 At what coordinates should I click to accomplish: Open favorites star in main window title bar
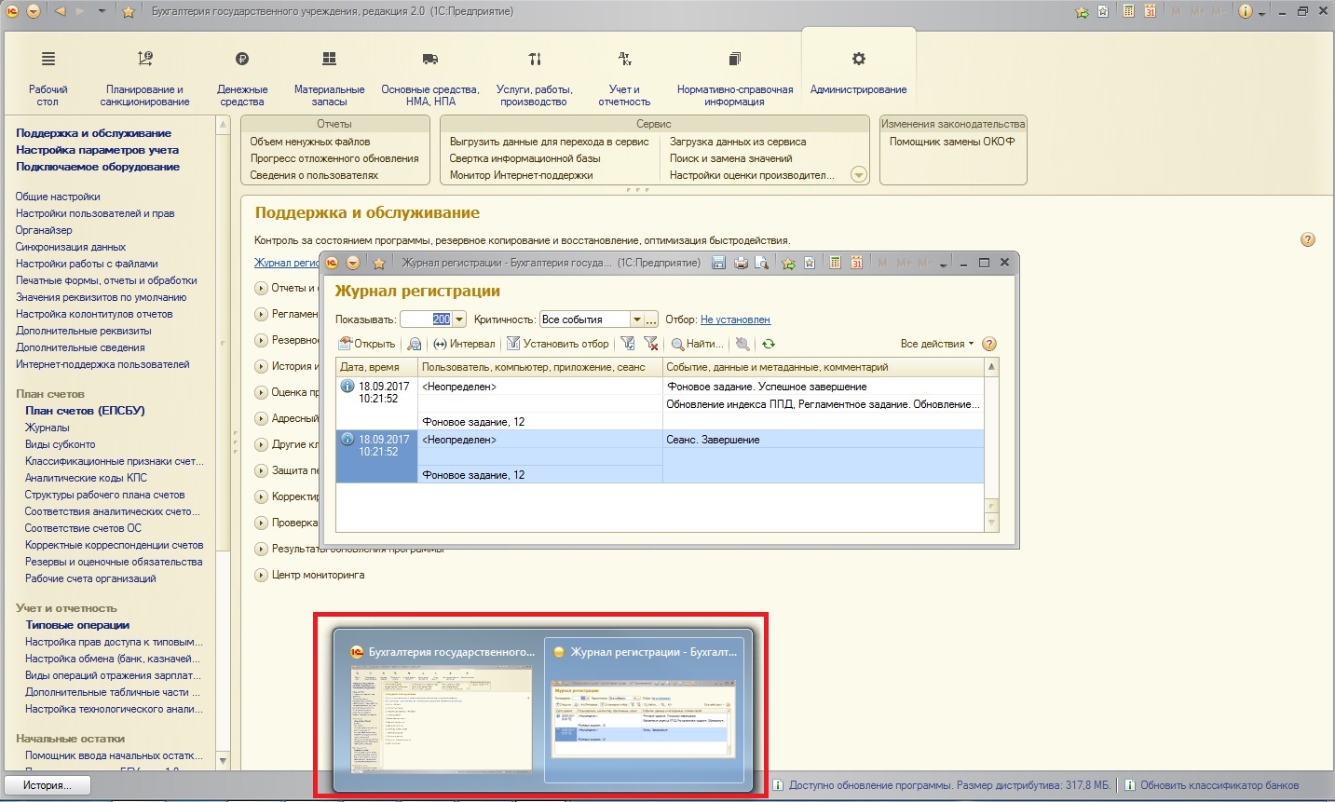(x=129, y=11)
